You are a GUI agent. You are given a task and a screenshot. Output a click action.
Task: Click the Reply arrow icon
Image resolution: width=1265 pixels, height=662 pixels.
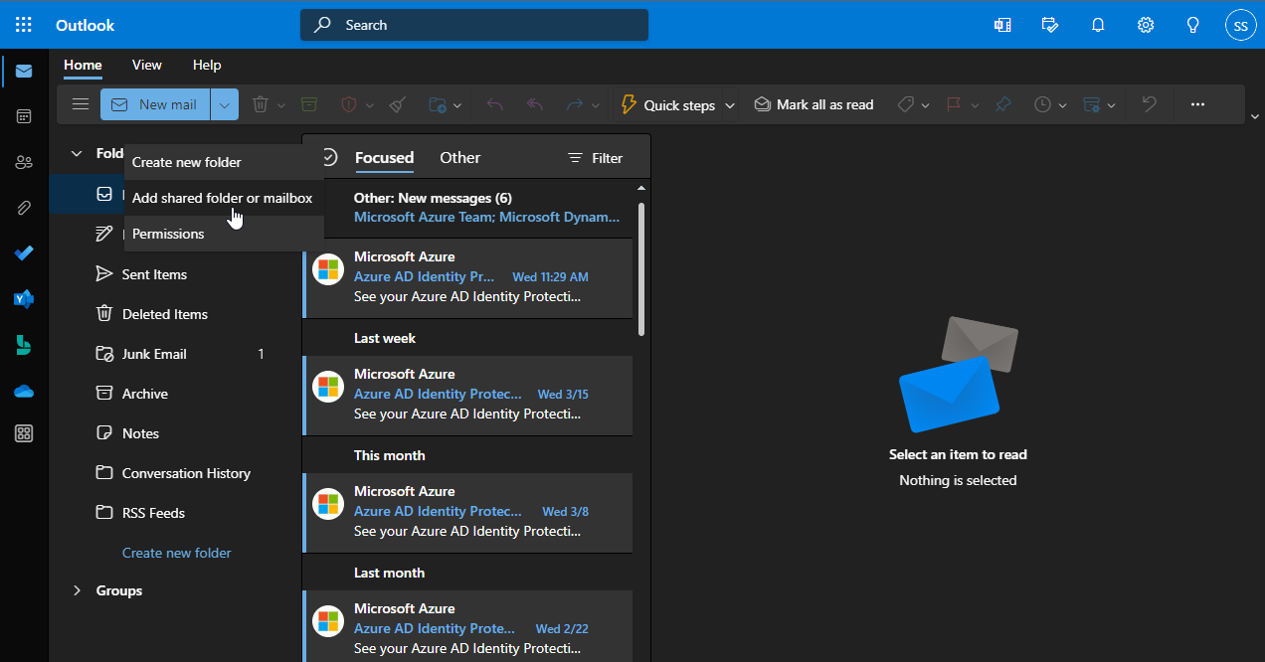coord(495,104)
